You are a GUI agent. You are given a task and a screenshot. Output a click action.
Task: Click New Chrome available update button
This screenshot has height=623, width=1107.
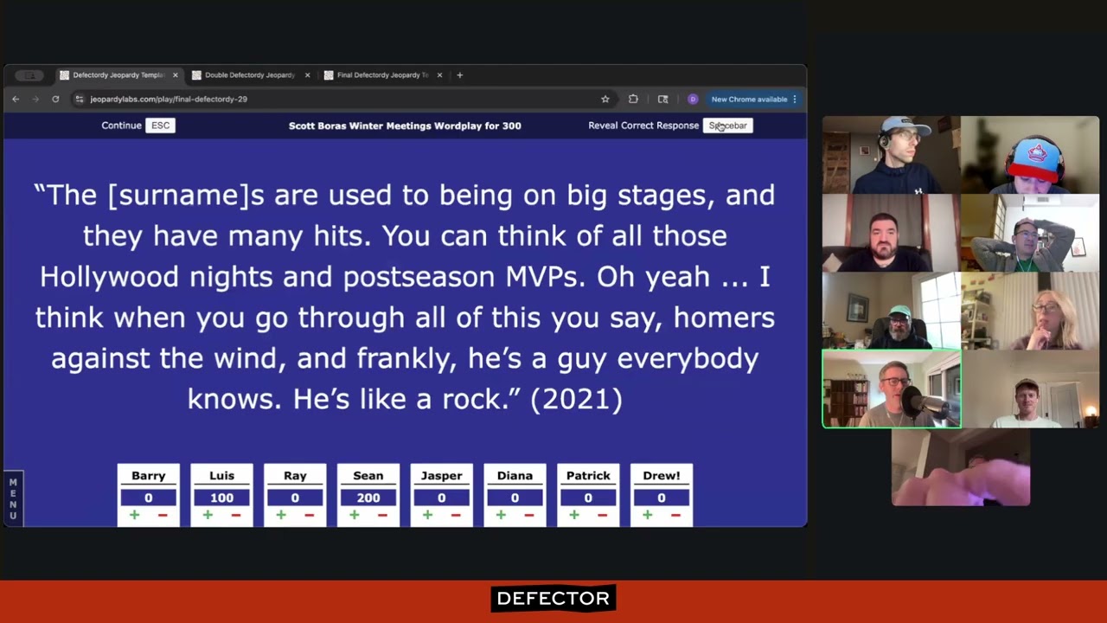753,100
